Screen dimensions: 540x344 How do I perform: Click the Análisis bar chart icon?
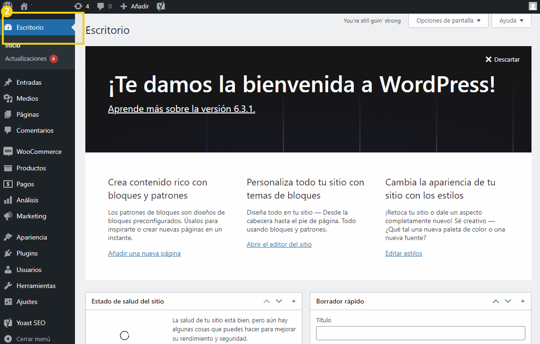[8, 200]
